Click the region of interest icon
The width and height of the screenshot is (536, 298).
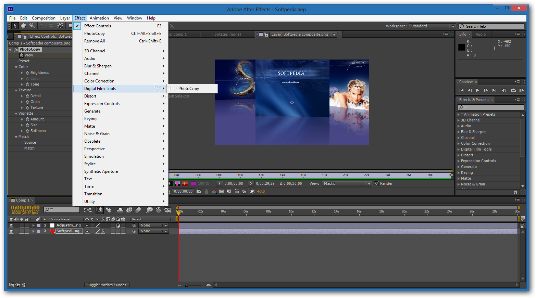coord(222,192)
